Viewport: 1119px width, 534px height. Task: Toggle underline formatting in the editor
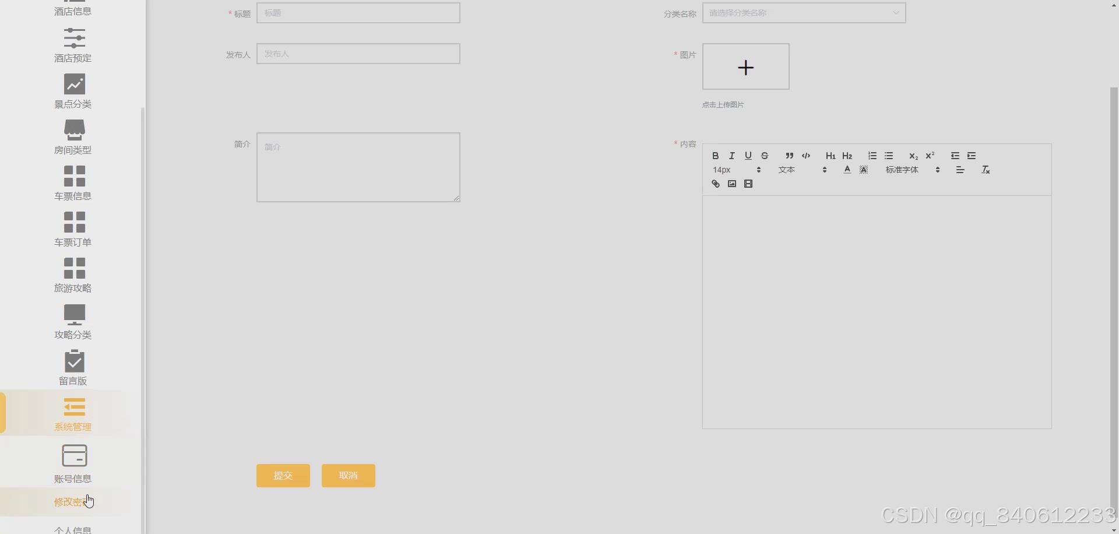click(748, 156)
